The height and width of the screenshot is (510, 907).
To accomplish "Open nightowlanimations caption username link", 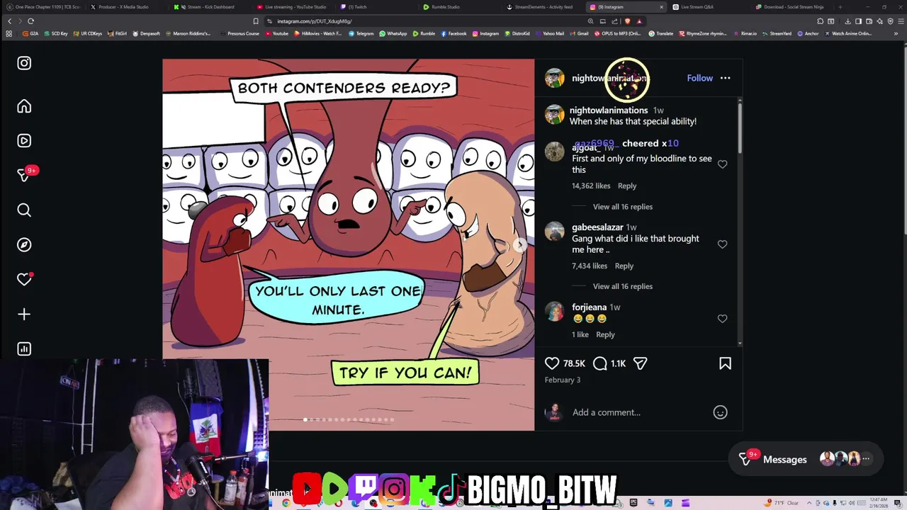I will coord(609,110).
